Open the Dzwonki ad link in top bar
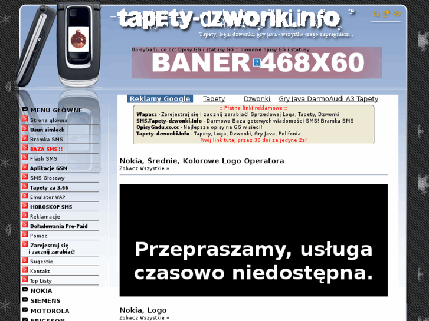The width and height of the screenshot is (429, 321). pos(257,98)
